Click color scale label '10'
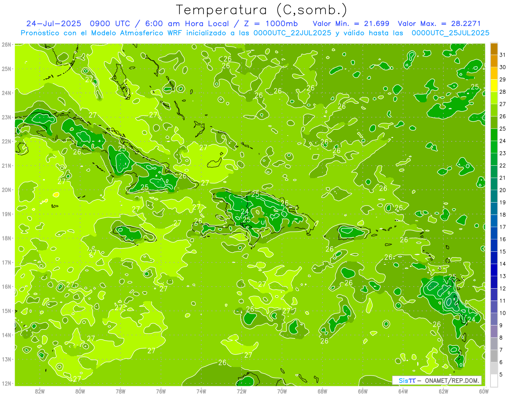Viewport: 514px width, 397px height. (503, 313)
